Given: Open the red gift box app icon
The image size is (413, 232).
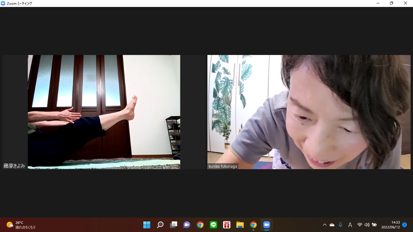Looking at the screenshot, I should pos(227,225).
